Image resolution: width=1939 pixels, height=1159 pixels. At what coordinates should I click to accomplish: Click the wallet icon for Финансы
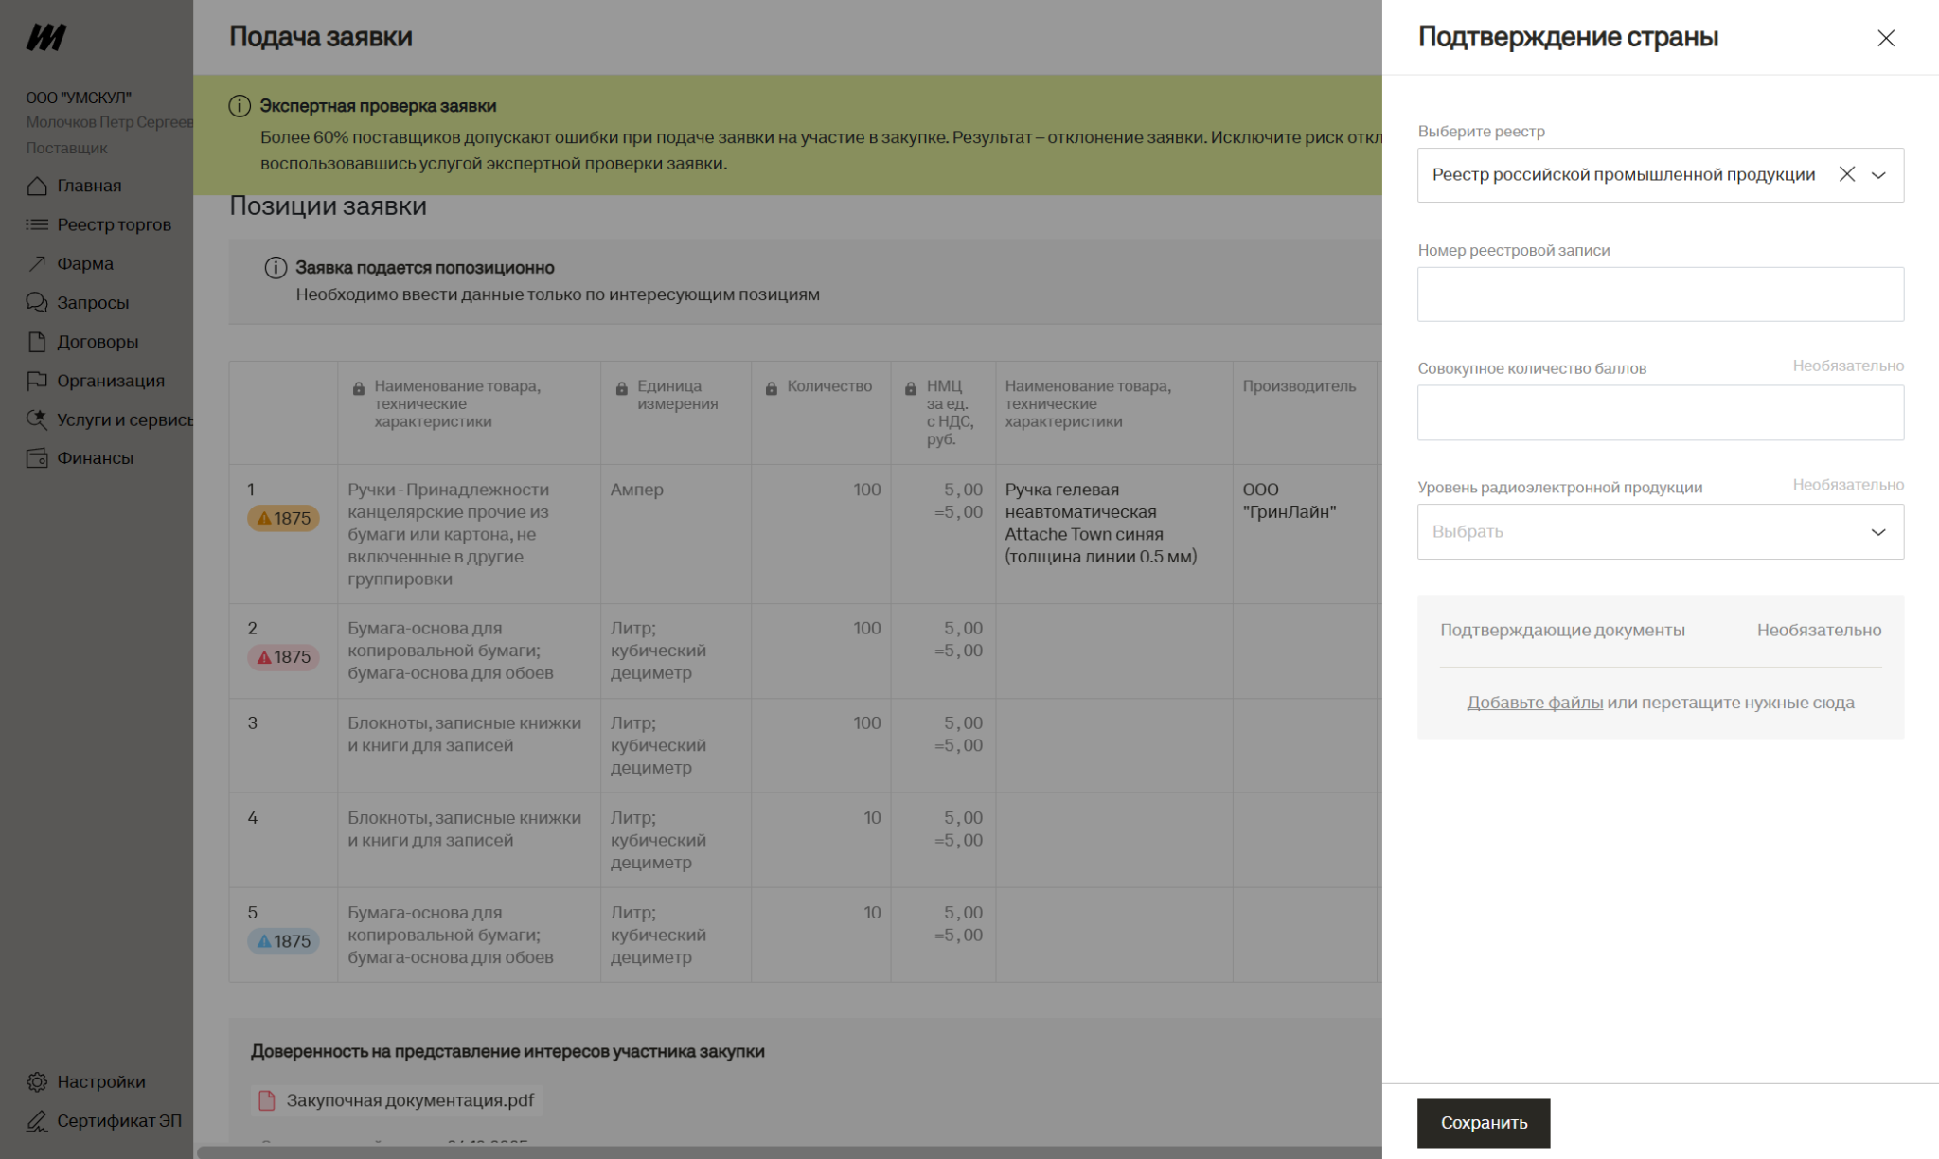(x=37, y=458)
